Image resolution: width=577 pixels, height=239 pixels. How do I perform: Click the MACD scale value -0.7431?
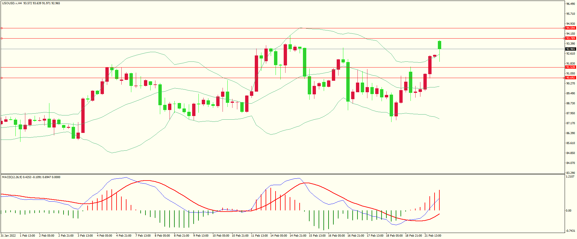pos(570,231)
